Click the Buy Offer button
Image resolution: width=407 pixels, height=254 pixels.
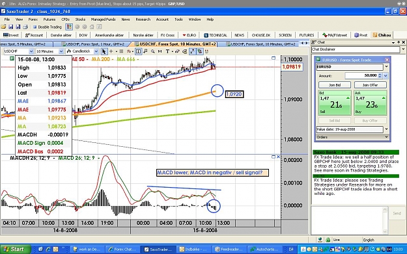(x=371, y=121)
